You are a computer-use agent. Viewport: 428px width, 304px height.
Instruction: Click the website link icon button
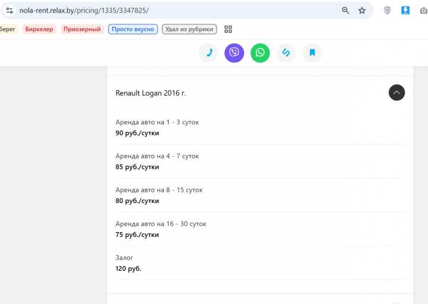pyautogui.click(x=286, y=53)
